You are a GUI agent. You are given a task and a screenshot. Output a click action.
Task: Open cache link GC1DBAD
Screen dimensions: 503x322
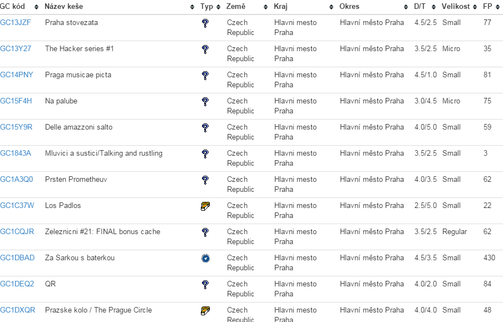pos(17,258)
